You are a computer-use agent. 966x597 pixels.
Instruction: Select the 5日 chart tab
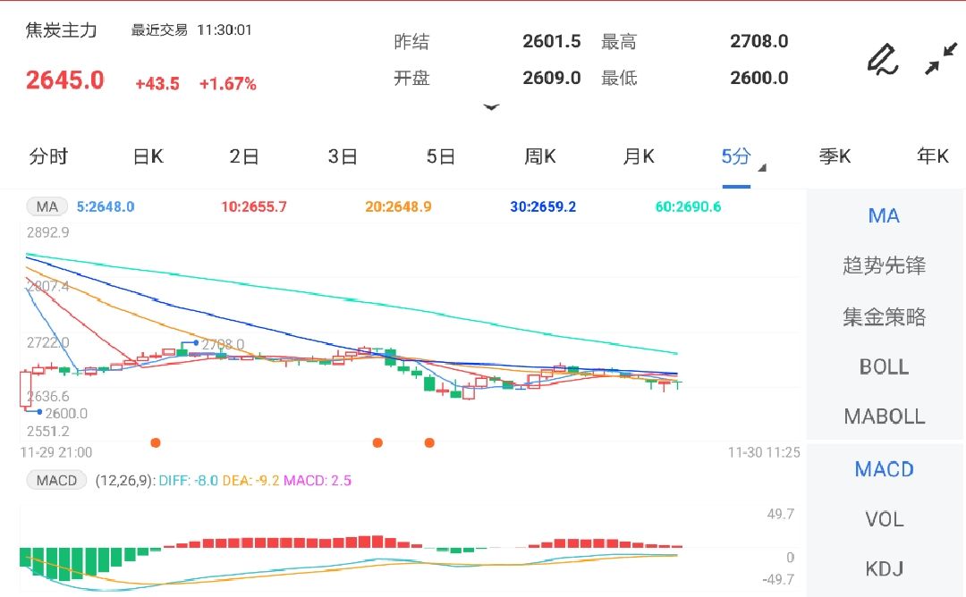(x=440, y=156)
